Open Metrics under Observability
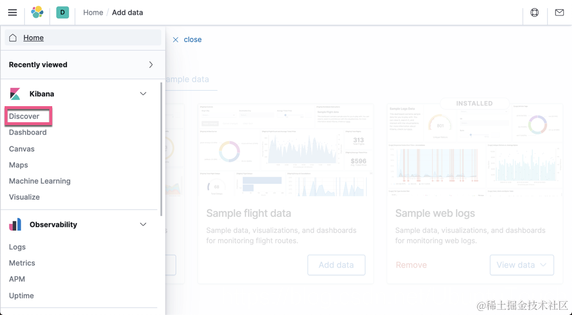This screenshot has width=572, height=315. pyautogui.click(x=22, y=263)
